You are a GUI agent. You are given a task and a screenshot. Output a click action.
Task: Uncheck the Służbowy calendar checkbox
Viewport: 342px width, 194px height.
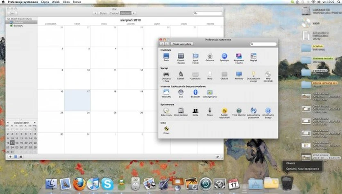(x=11, y=25)
